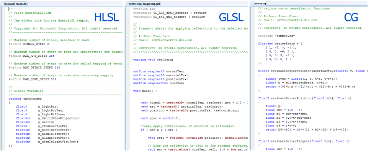This screenshot has height=157, width=371.
Task: Click the variable "g_LightDir;" declaration
Action: [x=48, y=106]
